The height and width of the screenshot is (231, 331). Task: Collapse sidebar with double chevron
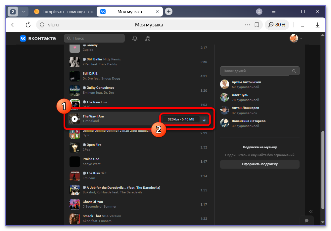click(311, 212)
